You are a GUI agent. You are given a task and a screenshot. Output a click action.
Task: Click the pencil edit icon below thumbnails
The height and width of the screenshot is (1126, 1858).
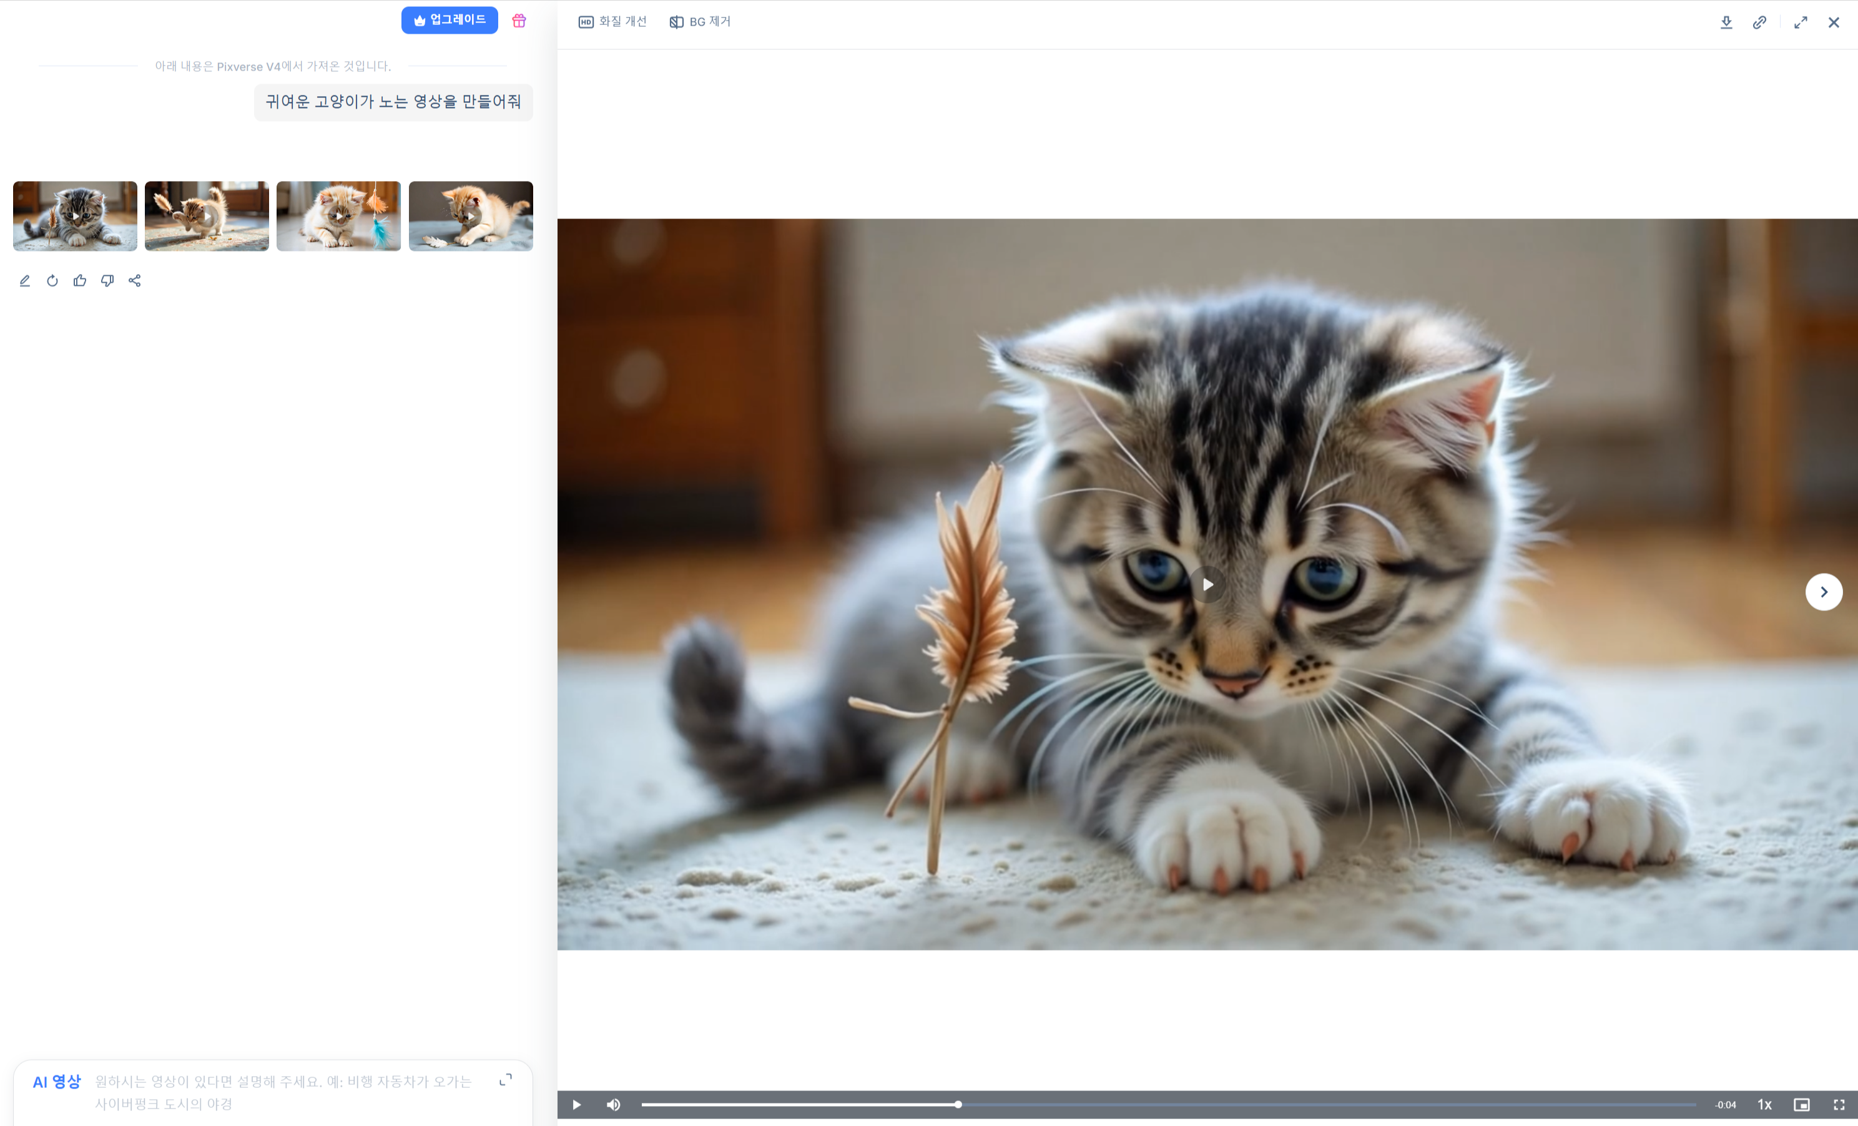point(24,280)
